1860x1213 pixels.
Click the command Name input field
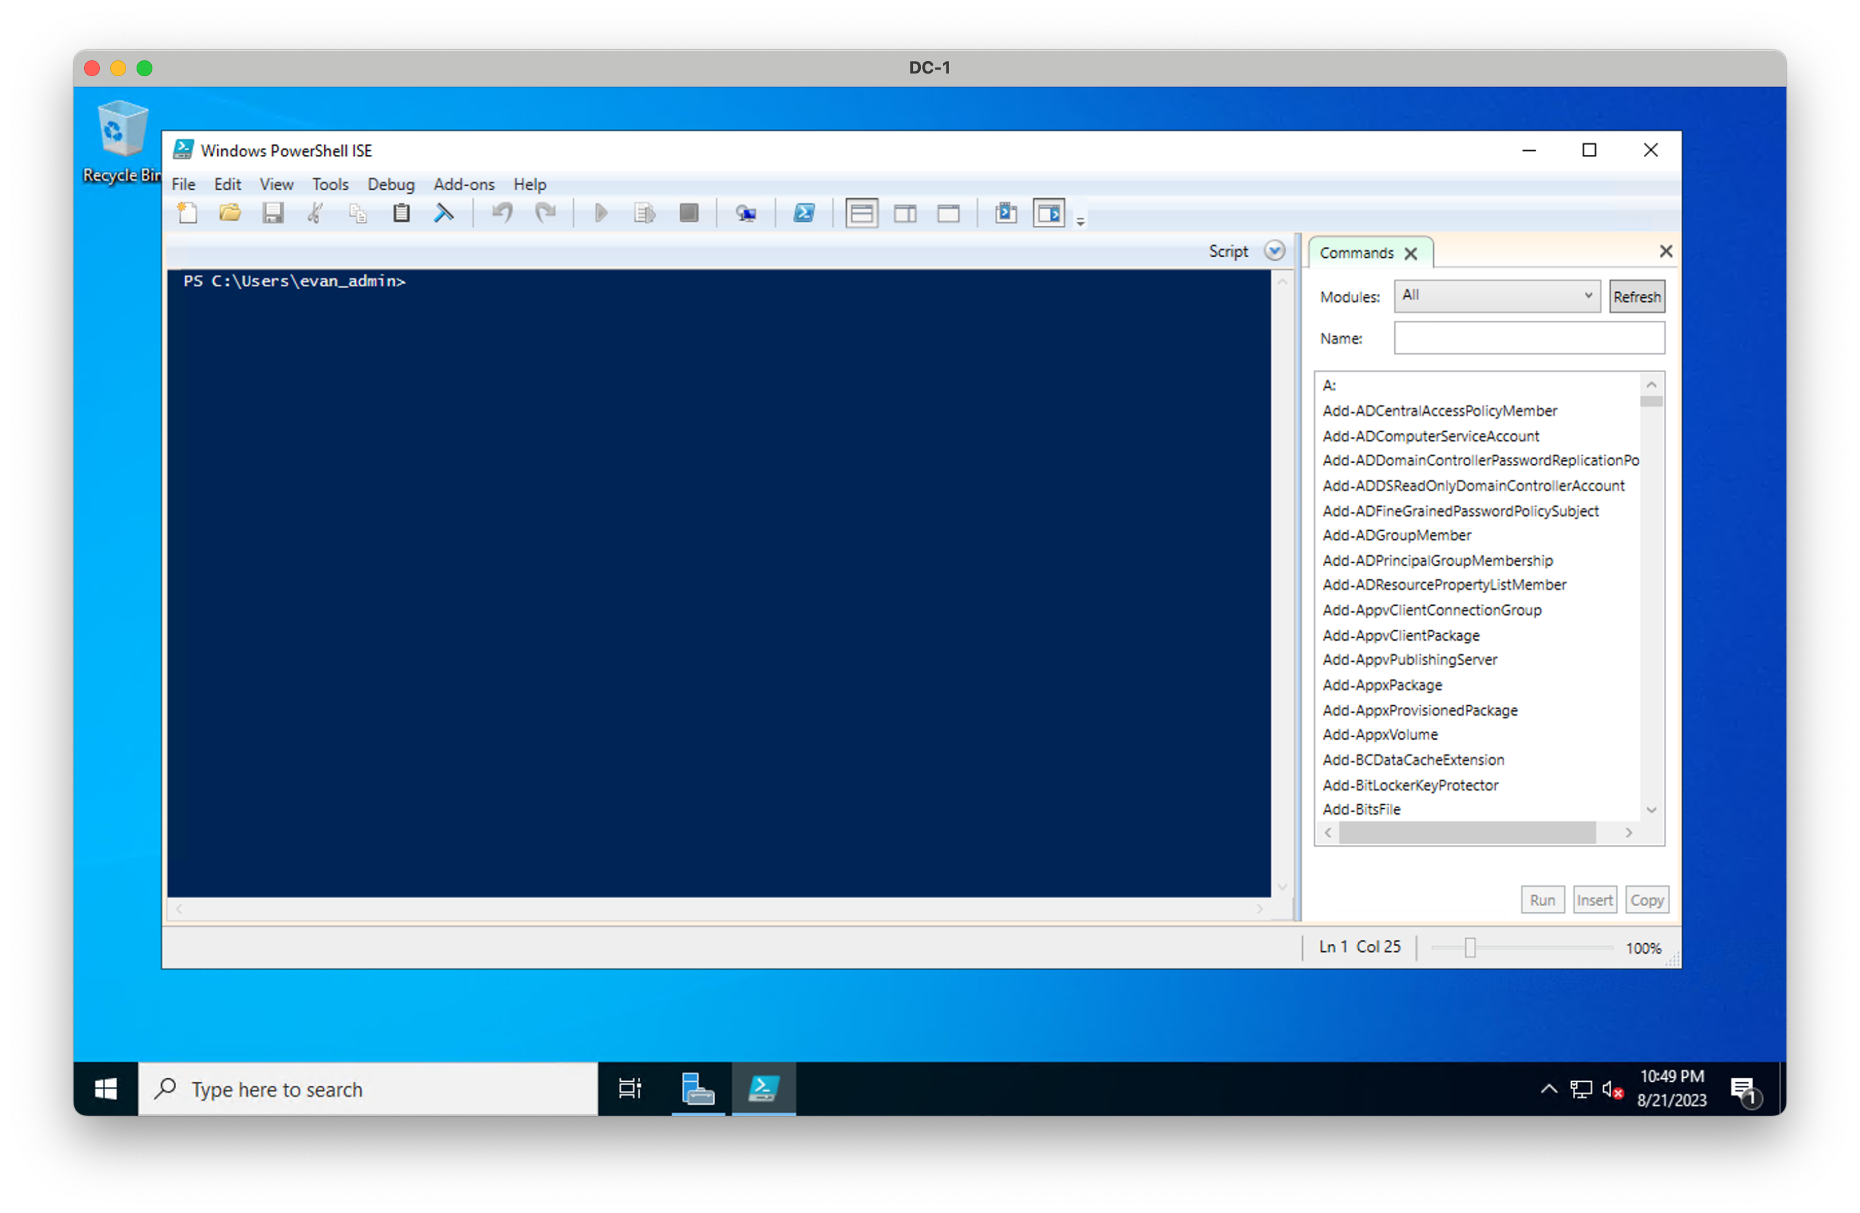(x=1528, y=338)
